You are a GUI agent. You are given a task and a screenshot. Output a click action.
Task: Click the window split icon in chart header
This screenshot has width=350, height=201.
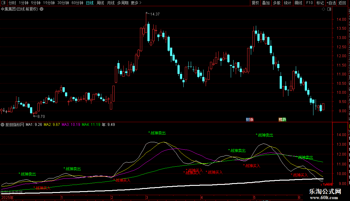[x=329, y=9]
